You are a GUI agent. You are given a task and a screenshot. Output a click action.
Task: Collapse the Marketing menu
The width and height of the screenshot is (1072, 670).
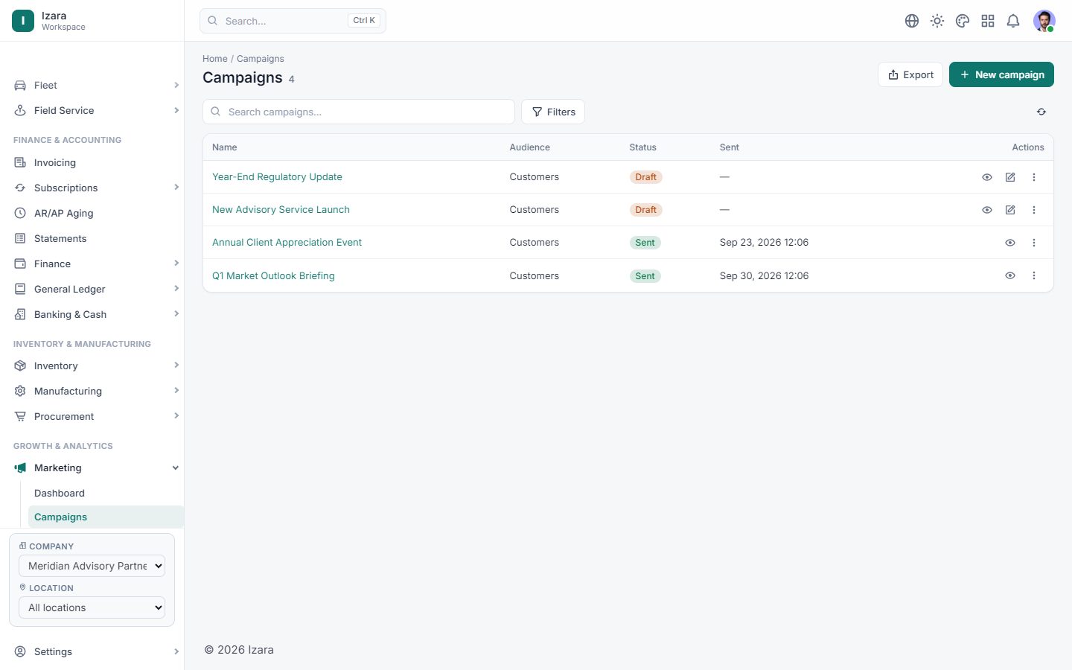coord(97,468)
